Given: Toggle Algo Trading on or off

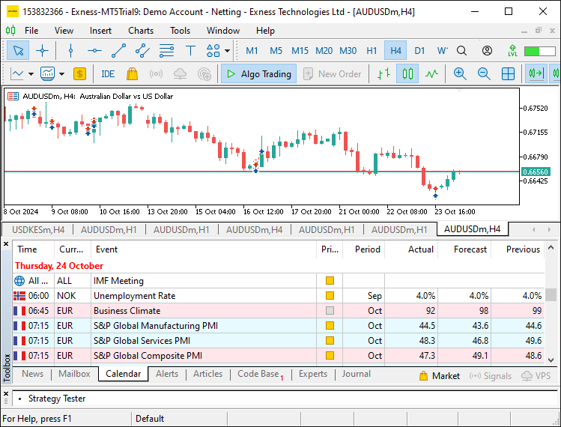Looking at the screenshot, I should click(x=258, y=73).
